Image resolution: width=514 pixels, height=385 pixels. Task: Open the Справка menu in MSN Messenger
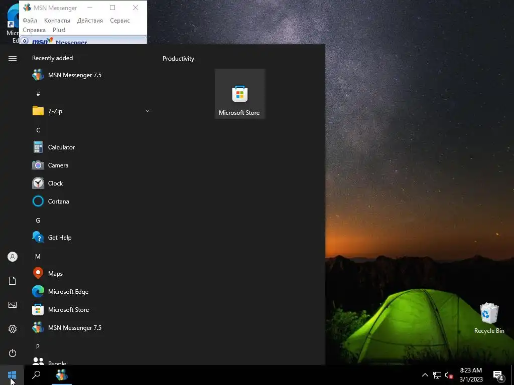[x=34, y=30]
